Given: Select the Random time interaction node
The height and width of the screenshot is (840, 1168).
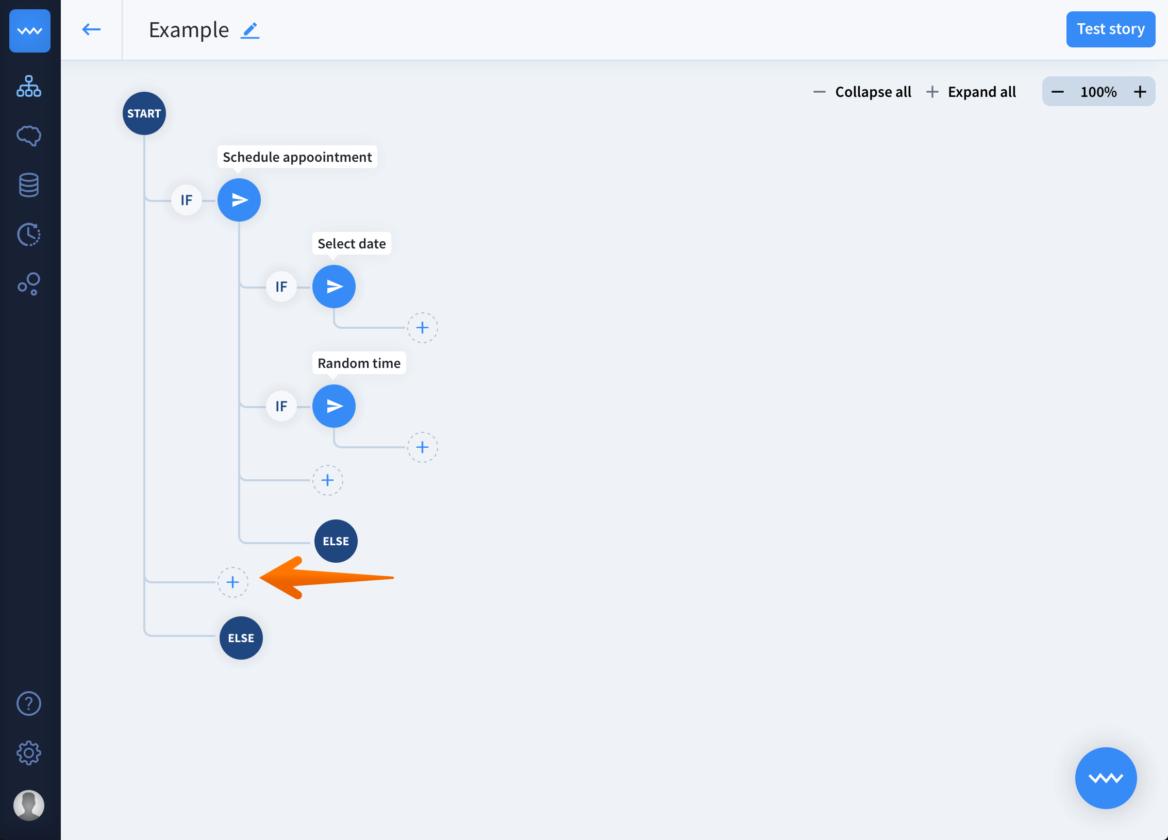Looking at the screenshot, I should [x=334, y=406].
